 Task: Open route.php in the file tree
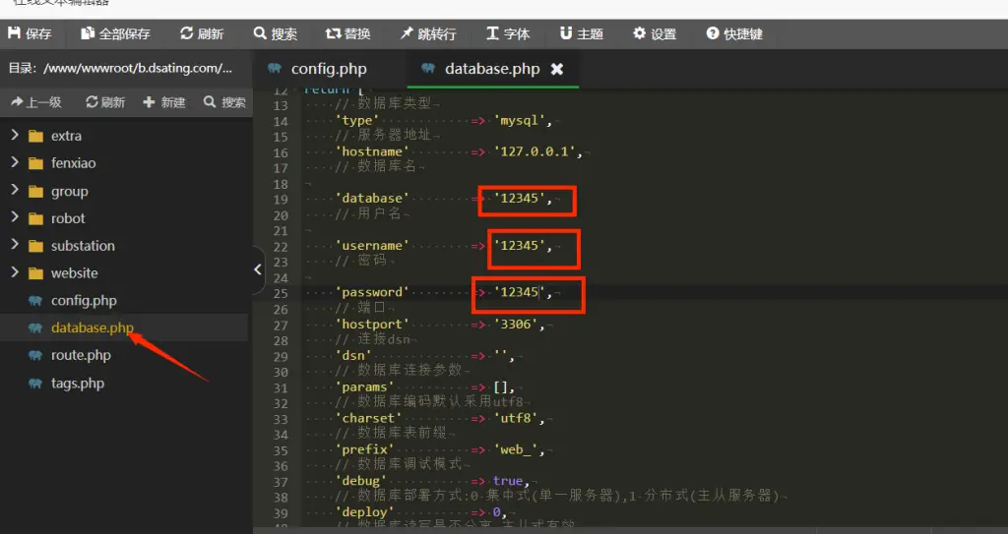81,356
